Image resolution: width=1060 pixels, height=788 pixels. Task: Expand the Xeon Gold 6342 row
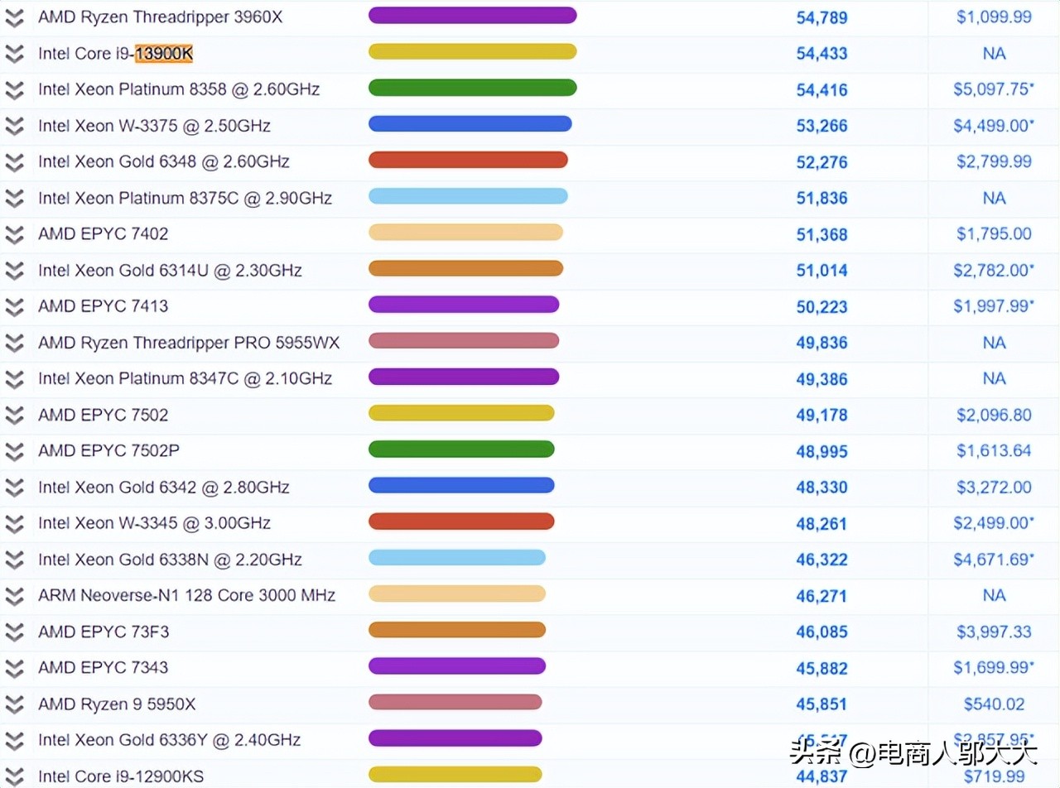(x=14, y=488)
